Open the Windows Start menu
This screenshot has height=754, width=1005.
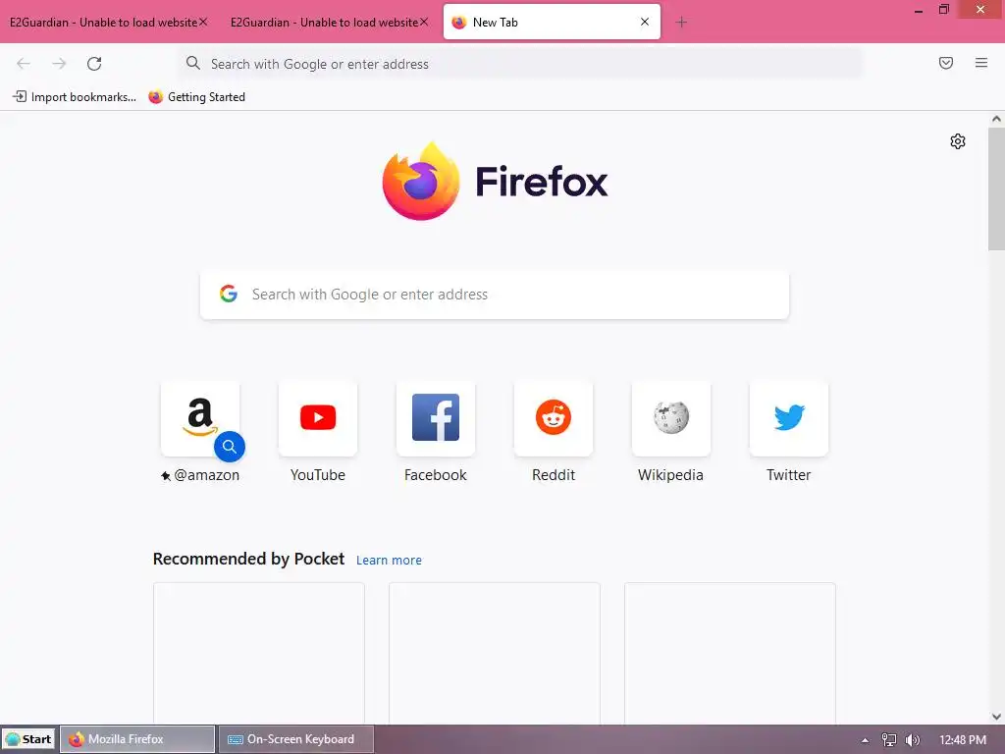pyautogui.click(x=28, y=739)
